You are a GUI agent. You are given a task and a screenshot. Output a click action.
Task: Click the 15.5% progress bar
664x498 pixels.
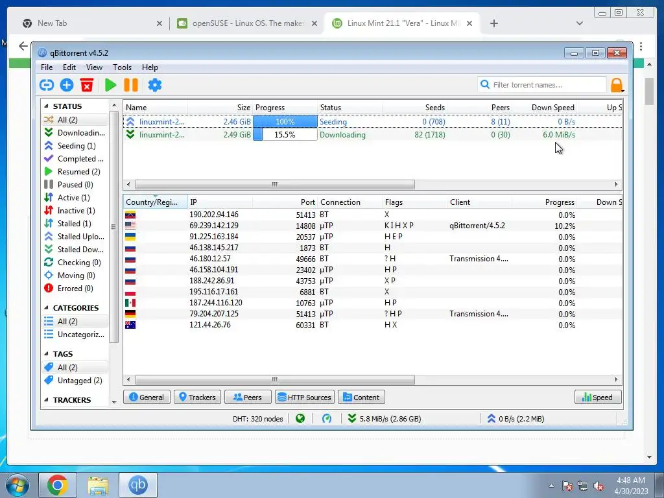(285, 135)
